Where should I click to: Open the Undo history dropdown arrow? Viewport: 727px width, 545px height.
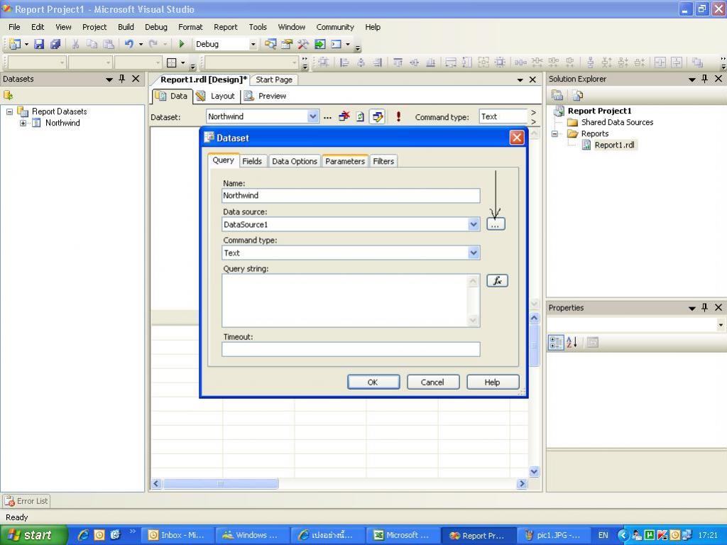(141, 45)
